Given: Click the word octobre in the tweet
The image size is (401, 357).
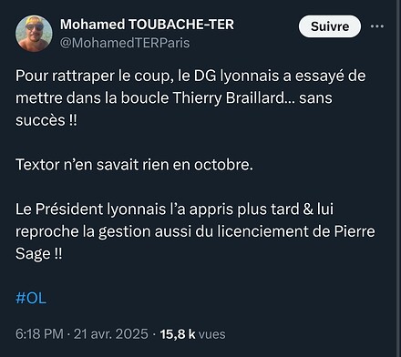Looking at the screenshot, I should (x=223, y=165).
